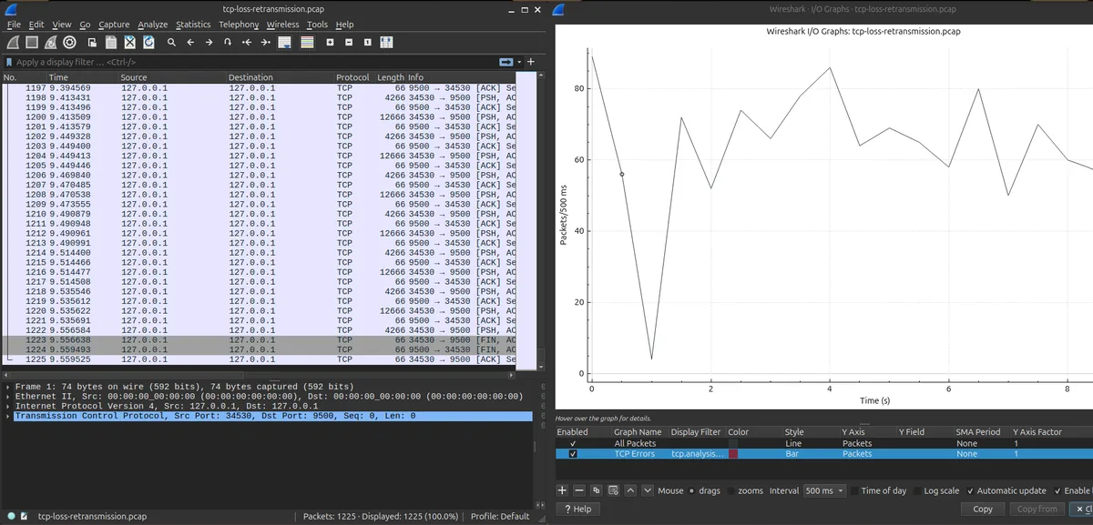
Task: Open the Wireless menu
Action: click(x=283, y=25)
